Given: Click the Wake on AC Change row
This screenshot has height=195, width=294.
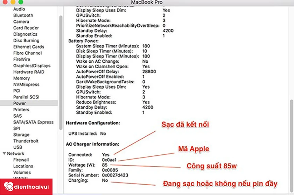Looking at the screenshot, I should click(112, 61).
